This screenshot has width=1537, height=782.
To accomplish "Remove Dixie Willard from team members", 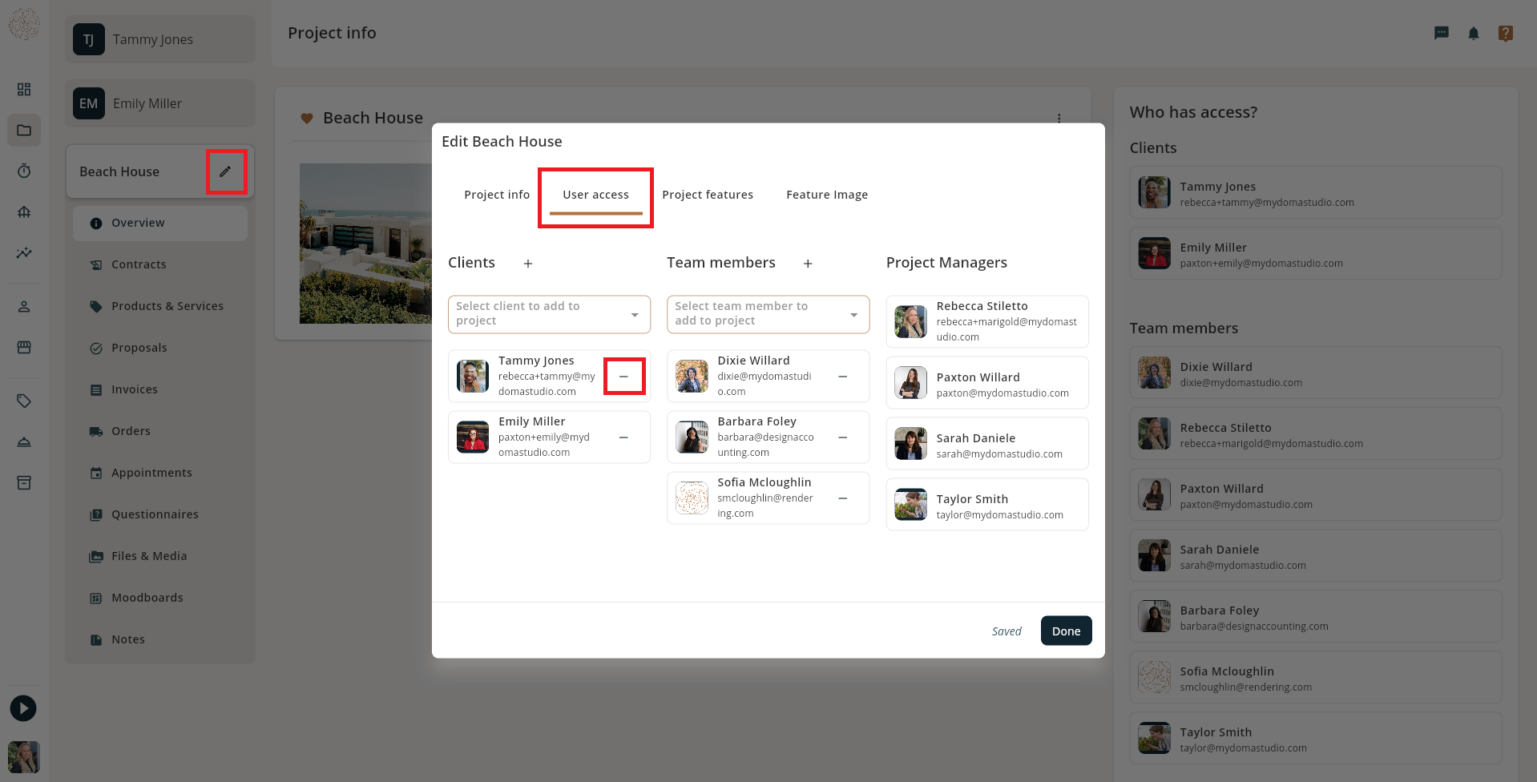I will 843,377.
